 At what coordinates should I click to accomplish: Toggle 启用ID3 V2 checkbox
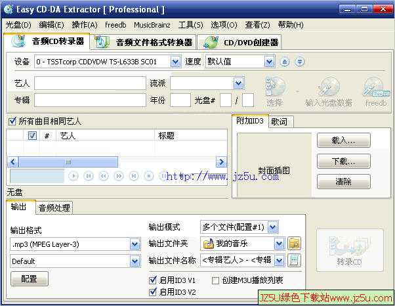(x=153, y=292)
